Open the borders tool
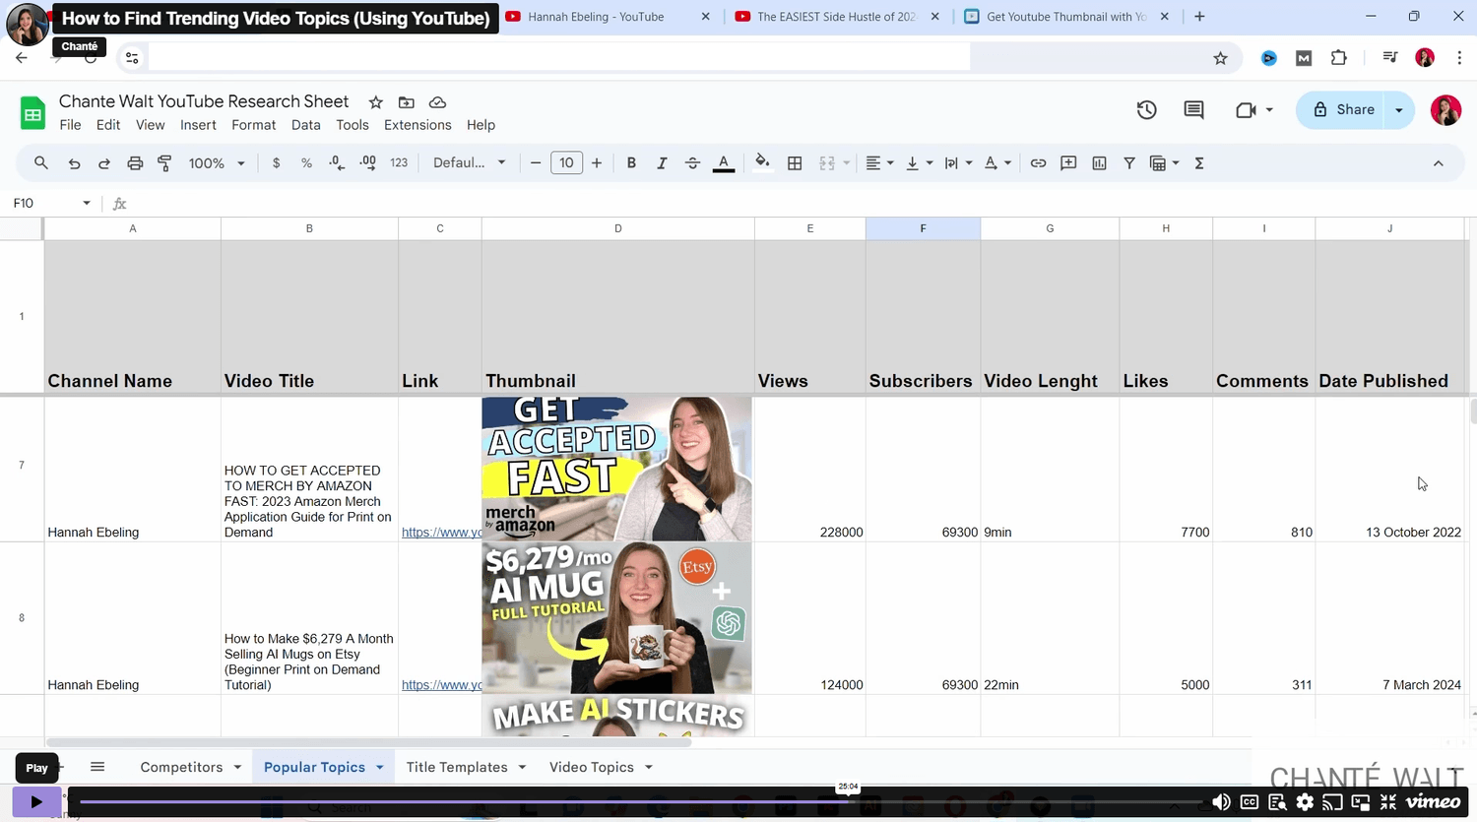Viewport: 1477px width, 822px height. coord(795,163)
